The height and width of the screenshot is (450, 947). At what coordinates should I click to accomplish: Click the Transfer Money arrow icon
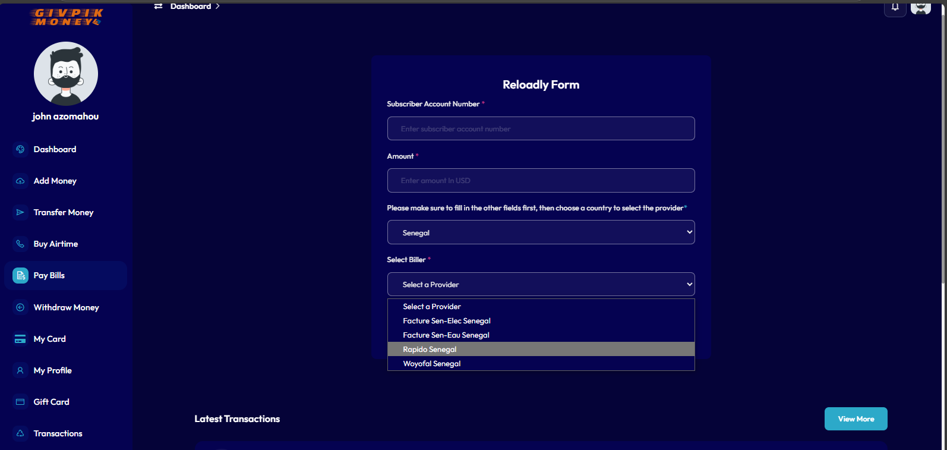coord(20,212)
